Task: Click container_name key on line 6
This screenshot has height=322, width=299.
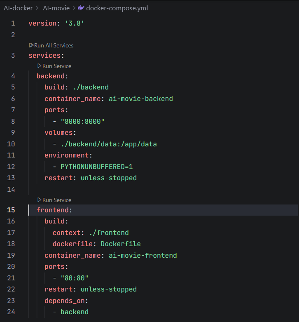Action: point(72,99)
